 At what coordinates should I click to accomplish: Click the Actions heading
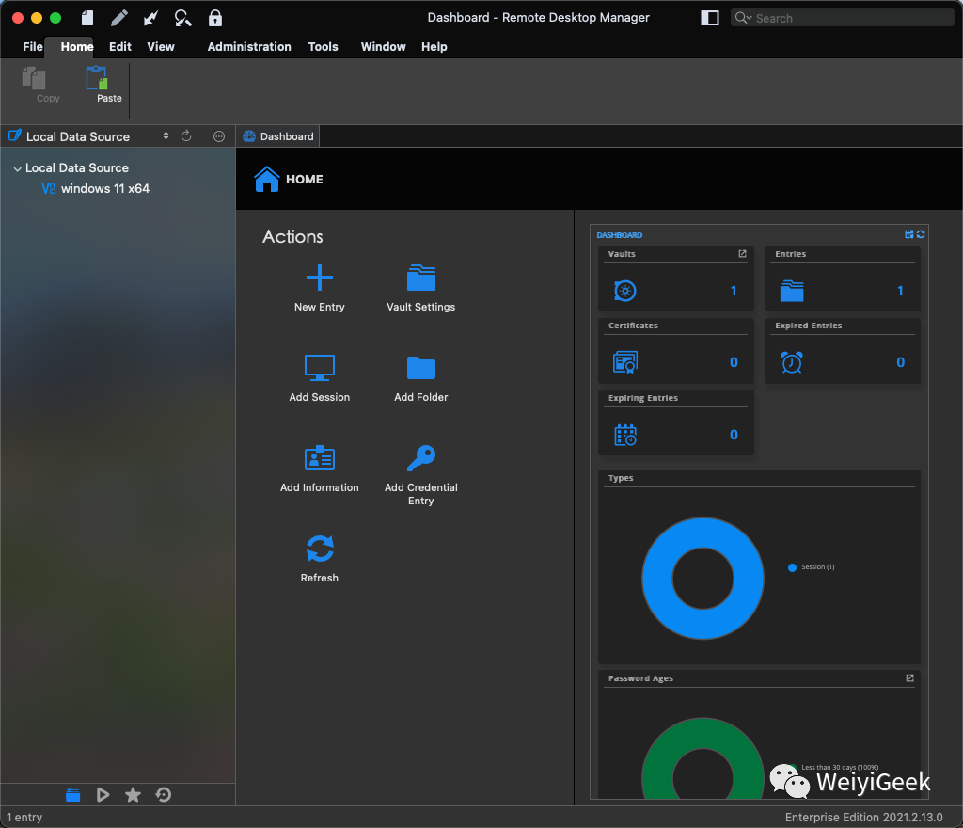(x=292, y=236)
